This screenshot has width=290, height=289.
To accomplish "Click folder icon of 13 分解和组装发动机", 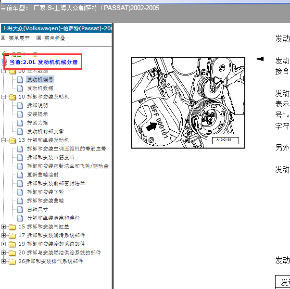I will click(12, 140).
